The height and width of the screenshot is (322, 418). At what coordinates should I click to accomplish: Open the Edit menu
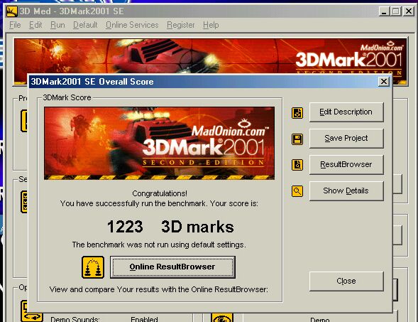pos(35,25)
